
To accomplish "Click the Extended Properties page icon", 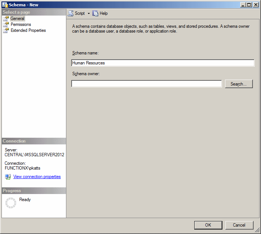I will point(6,30).
